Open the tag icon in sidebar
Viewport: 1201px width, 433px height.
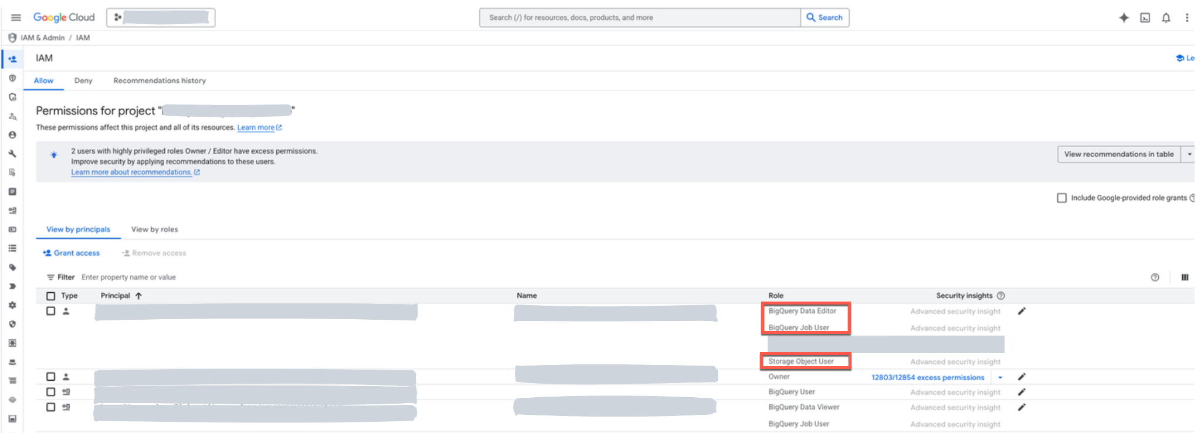pos(12,268)
